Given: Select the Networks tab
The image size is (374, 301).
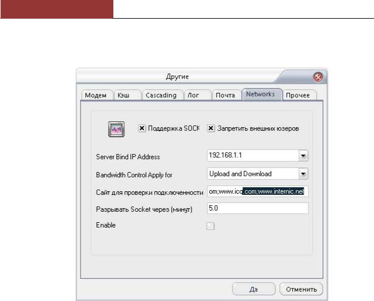Looking at the screenshot, I should [261, 94].
